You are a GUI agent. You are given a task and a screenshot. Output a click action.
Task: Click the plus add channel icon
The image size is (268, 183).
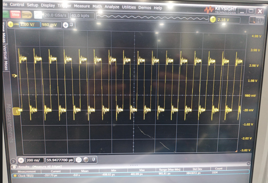[x=65, y=25]
